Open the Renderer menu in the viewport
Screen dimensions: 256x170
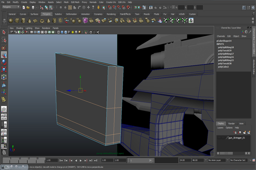pyautogui.click(x=46, y=28)
